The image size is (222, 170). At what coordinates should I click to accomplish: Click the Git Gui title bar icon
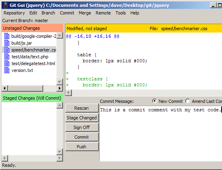(6, 5)
